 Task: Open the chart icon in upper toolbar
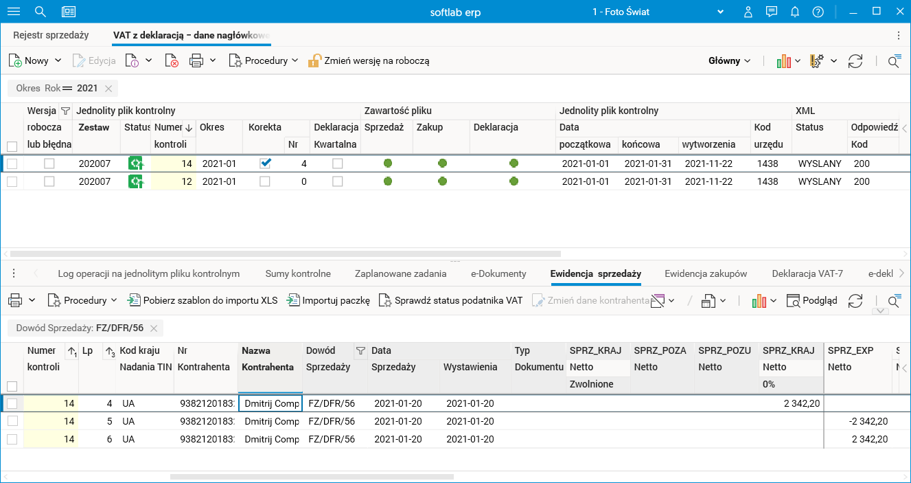pyautogui.click(x=783, y=61)
